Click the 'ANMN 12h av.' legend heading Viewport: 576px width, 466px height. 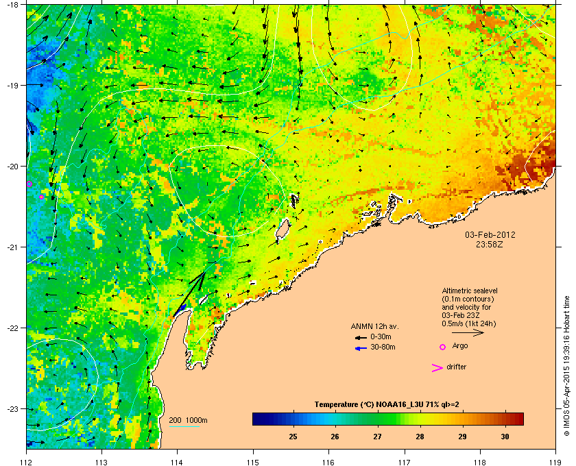tap(374, 326)
